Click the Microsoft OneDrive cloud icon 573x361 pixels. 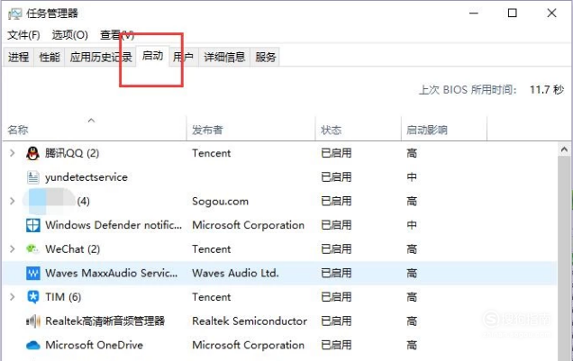click(x=33, y=345)
